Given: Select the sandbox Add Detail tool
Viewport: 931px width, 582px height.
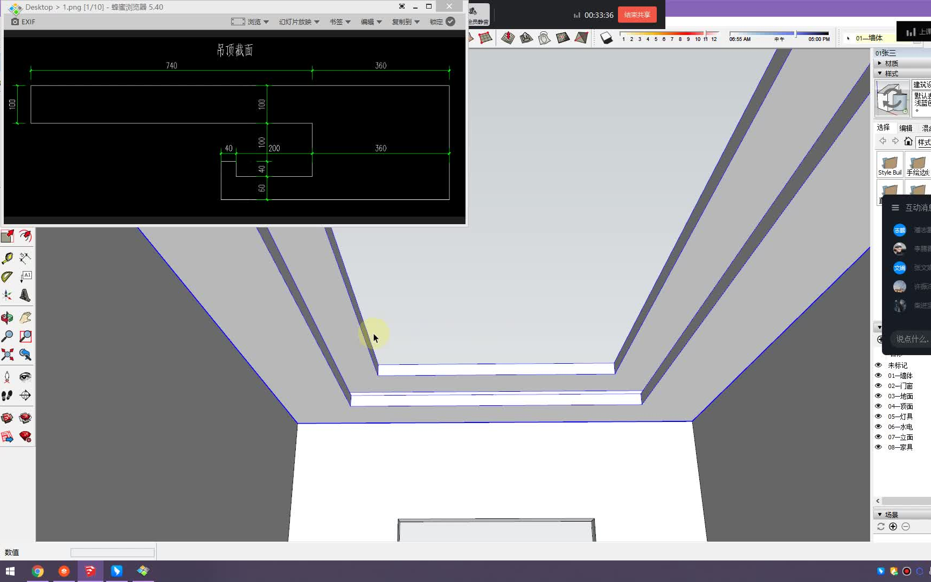Looking at the screenshot, I should coord(563,38).
